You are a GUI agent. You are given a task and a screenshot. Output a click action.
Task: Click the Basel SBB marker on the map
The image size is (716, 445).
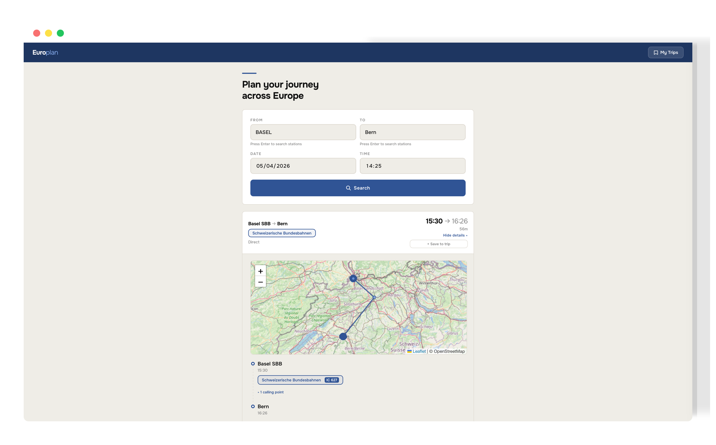pos(353,278)
